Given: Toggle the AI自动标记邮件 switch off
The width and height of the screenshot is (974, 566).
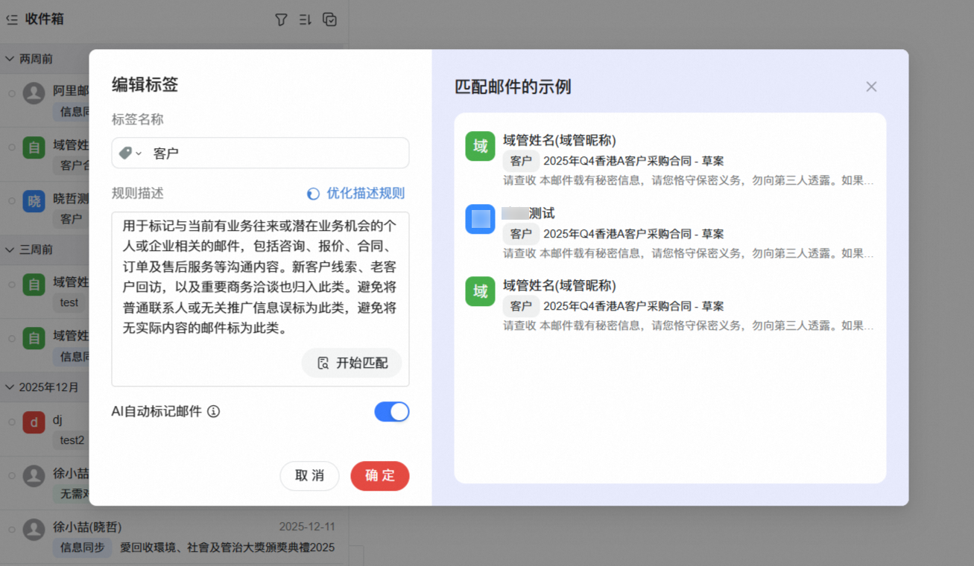Looking at the screenshot, I should coord(391,412).
